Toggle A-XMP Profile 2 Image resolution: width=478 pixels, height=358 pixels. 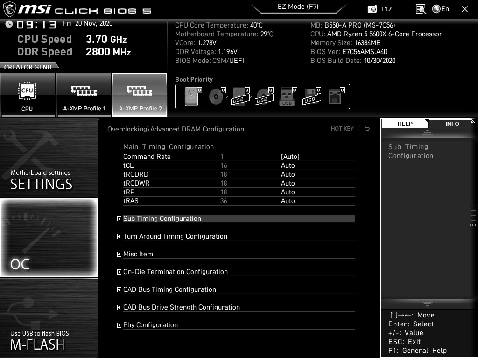[140, 95]
